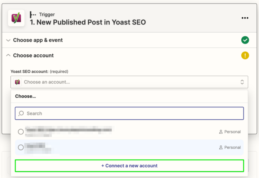Click the Choose... dropdown header
The width and height of the screenshot is (259, 178).
[25, 97]
